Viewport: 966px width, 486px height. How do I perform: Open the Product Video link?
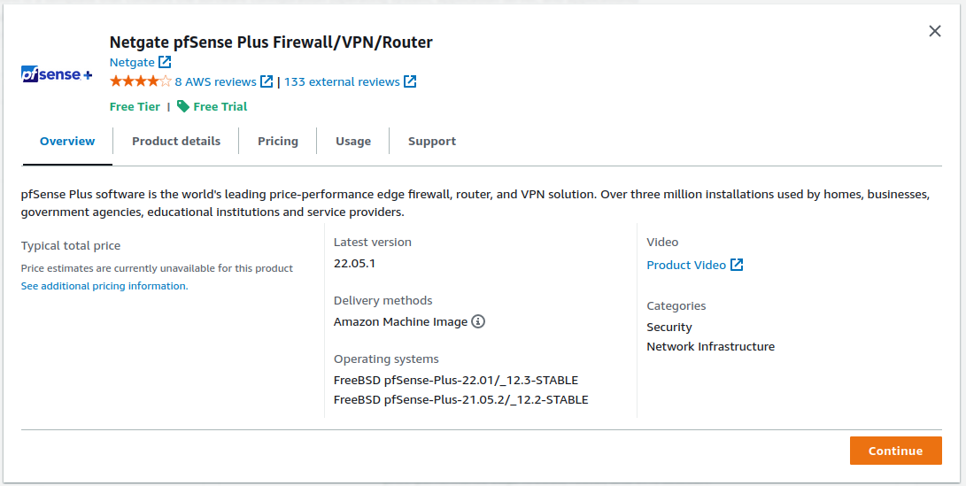point(686,265)
